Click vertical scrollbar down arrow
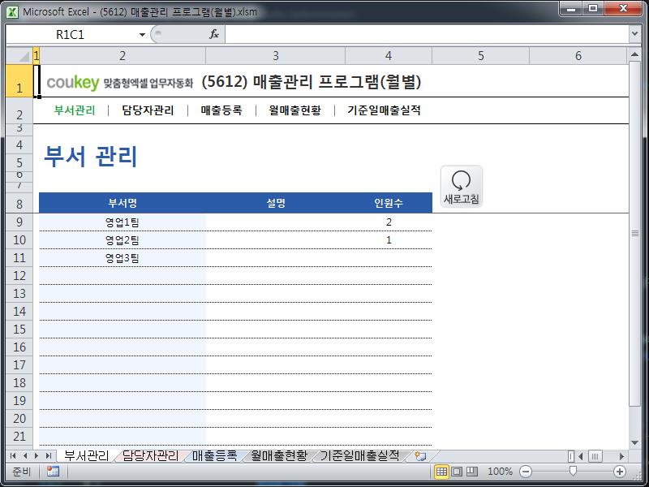 634,442
